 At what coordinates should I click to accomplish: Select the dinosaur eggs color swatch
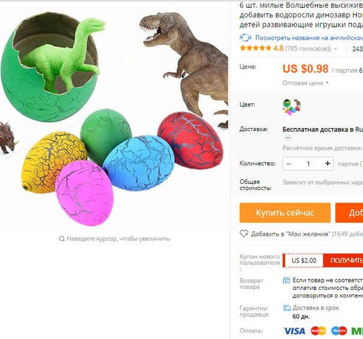291,107
